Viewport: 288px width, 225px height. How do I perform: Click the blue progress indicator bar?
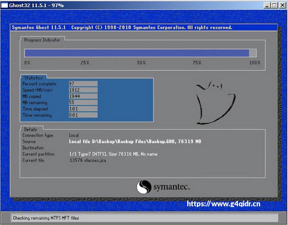140,53
